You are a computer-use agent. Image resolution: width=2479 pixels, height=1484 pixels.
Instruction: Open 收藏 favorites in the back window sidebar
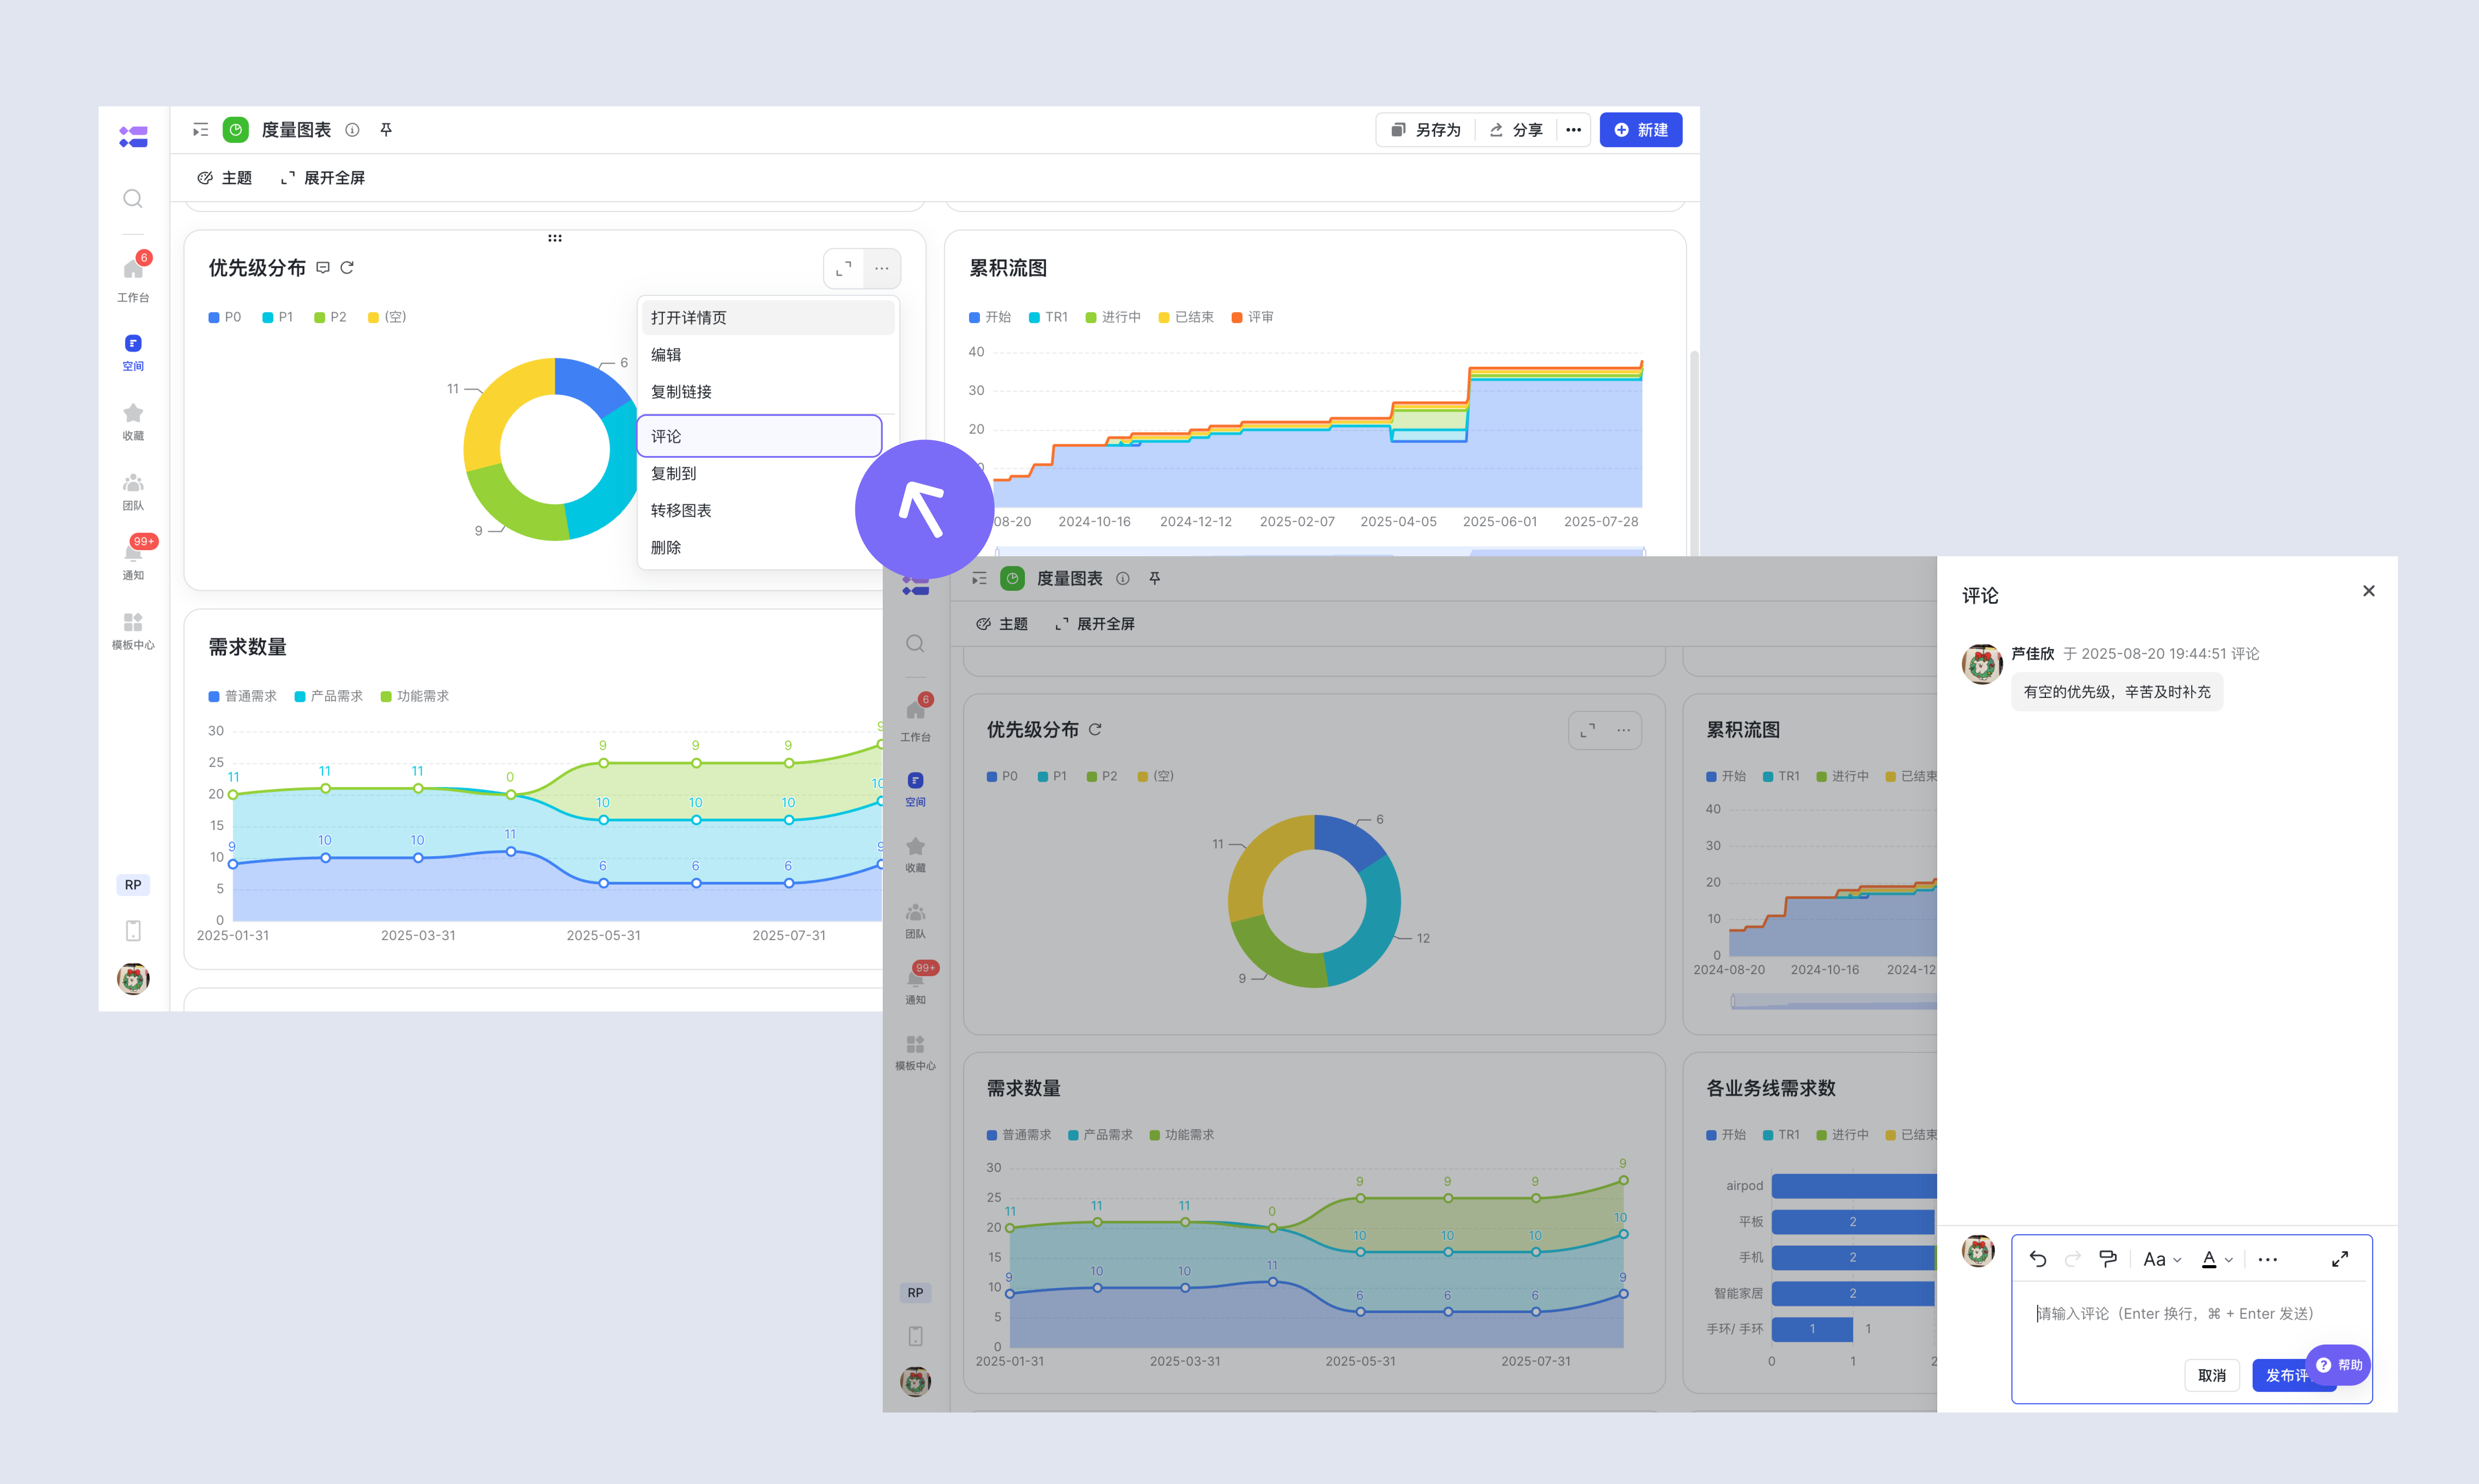tap(133, 422)
